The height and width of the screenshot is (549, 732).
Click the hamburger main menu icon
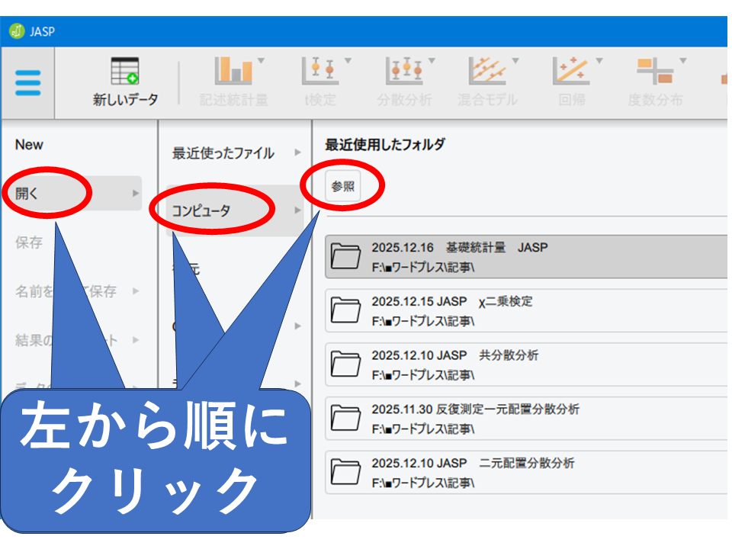coord(27,82)
